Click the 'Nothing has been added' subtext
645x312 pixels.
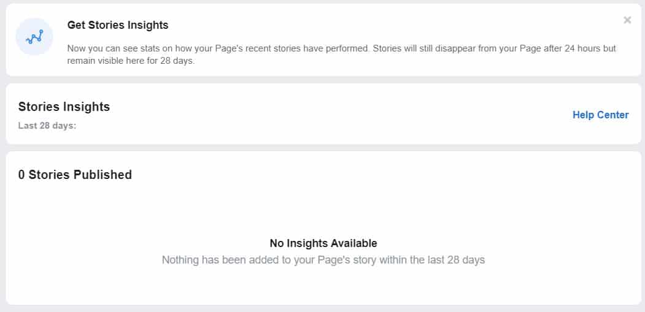tap(323, 261)
